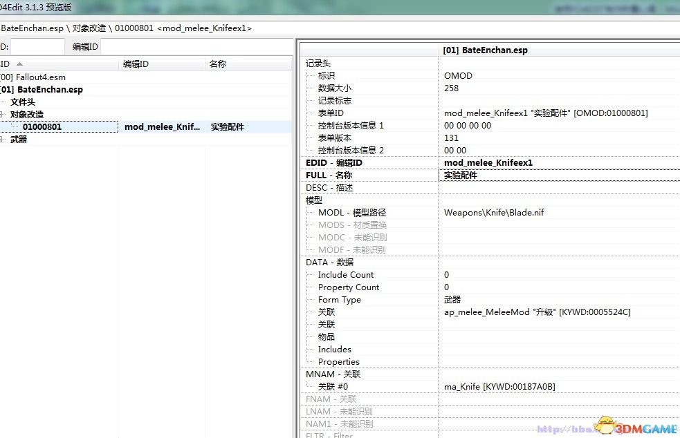Select the 关联 #0 label
680x438 pixels.
333,386
